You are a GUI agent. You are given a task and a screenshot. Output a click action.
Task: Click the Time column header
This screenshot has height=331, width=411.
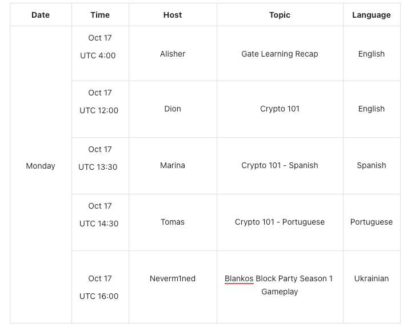click(x=100, y=15)
